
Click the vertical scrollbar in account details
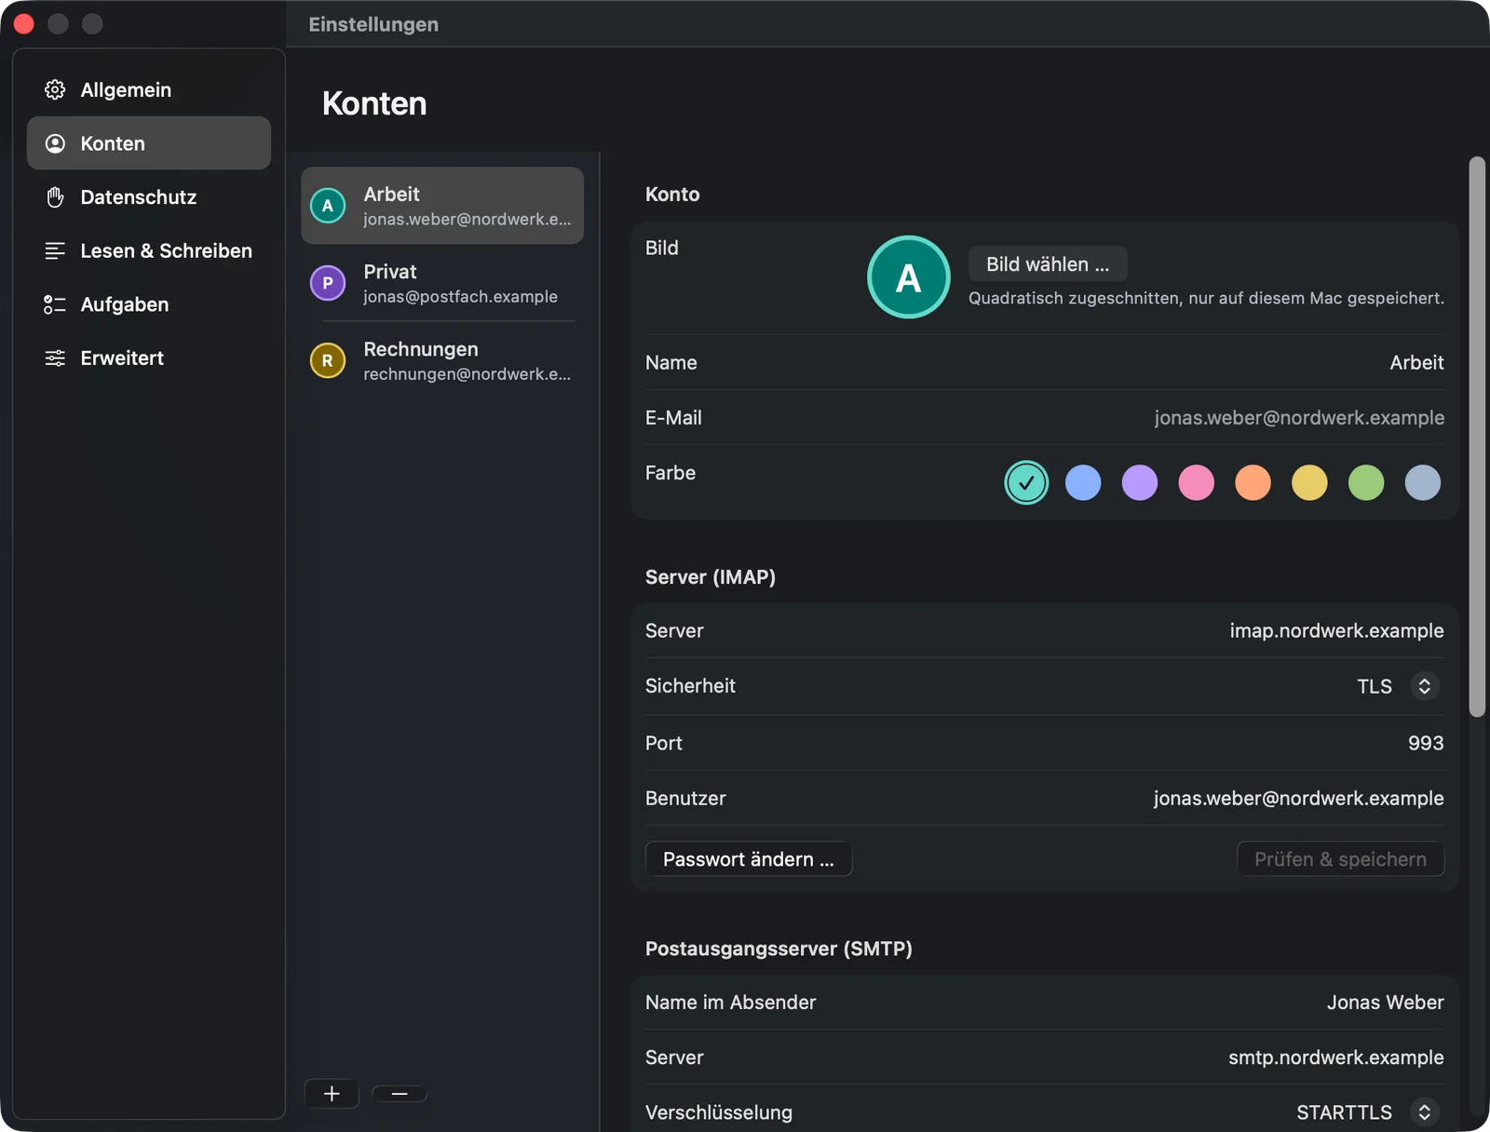(x=1477, y=438)
